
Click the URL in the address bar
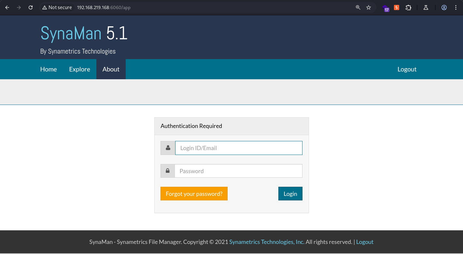coord(104,7)
